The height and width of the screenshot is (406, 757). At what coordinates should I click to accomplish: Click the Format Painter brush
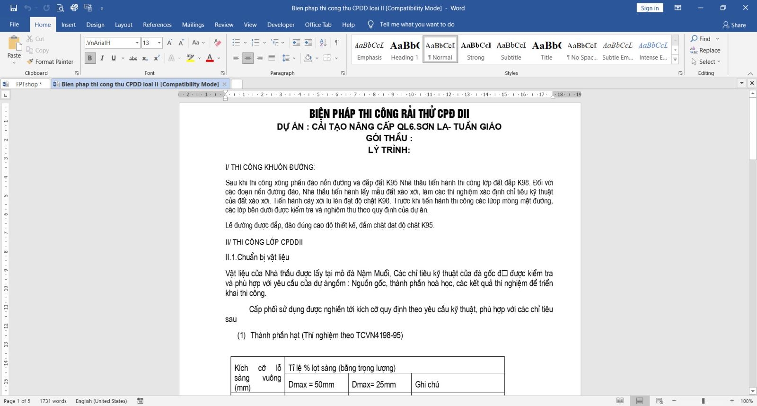pos(50,62)
